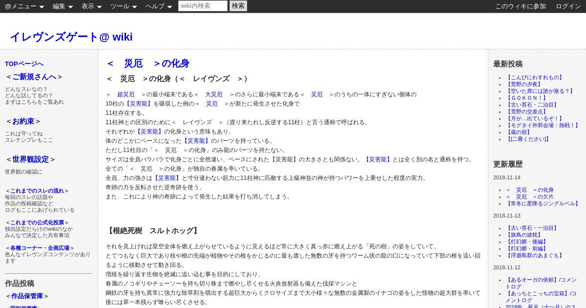Image resolution: width=586 pixels, height=308 pixels.
Task: Select the 更新履歴 sidebar heading
Action: pos(508,164)
